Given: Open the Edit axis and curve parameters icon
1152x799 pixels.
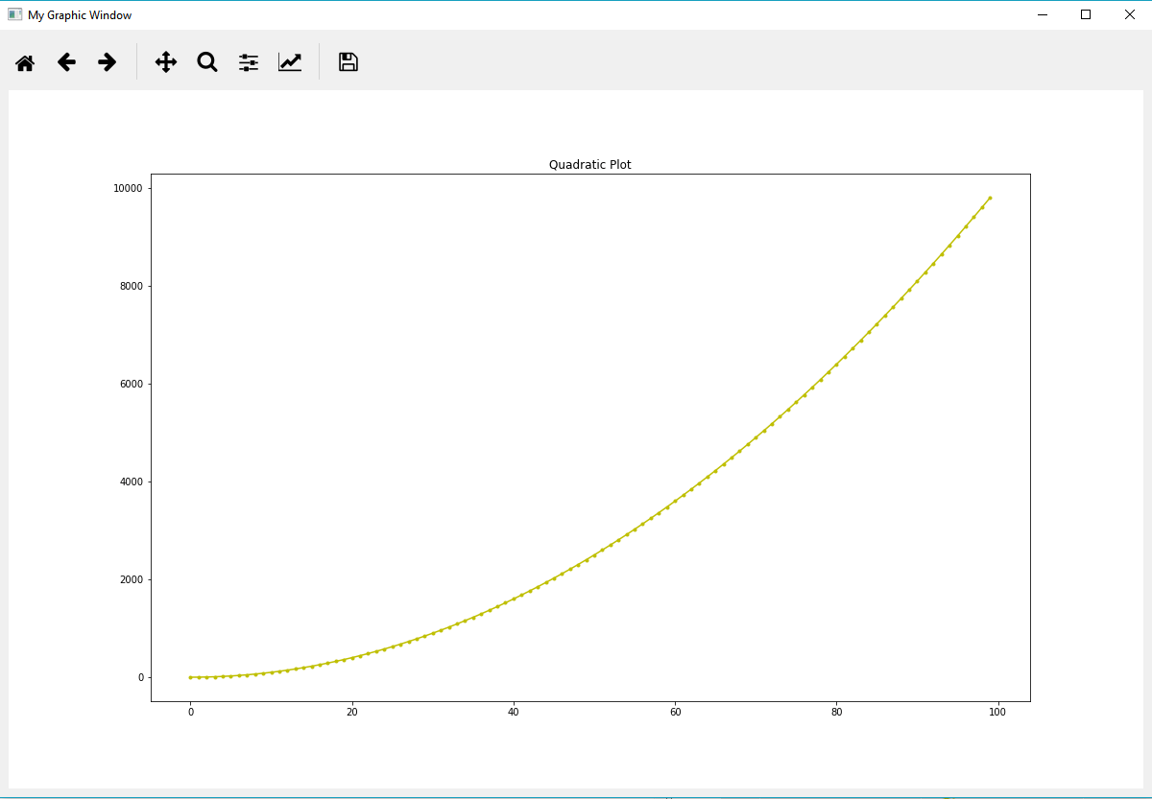Looking at the screenshot, I should [x=289, y=61].
